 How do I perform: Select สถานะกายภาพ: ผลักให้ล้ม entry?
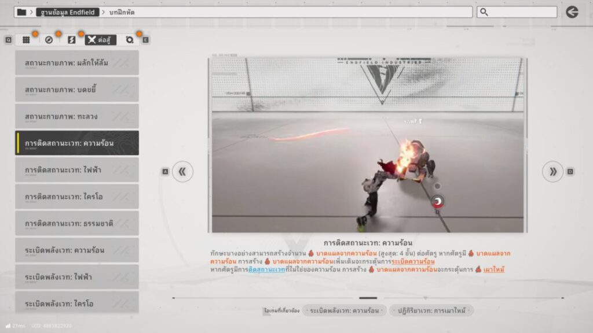(x=77, y=62)
